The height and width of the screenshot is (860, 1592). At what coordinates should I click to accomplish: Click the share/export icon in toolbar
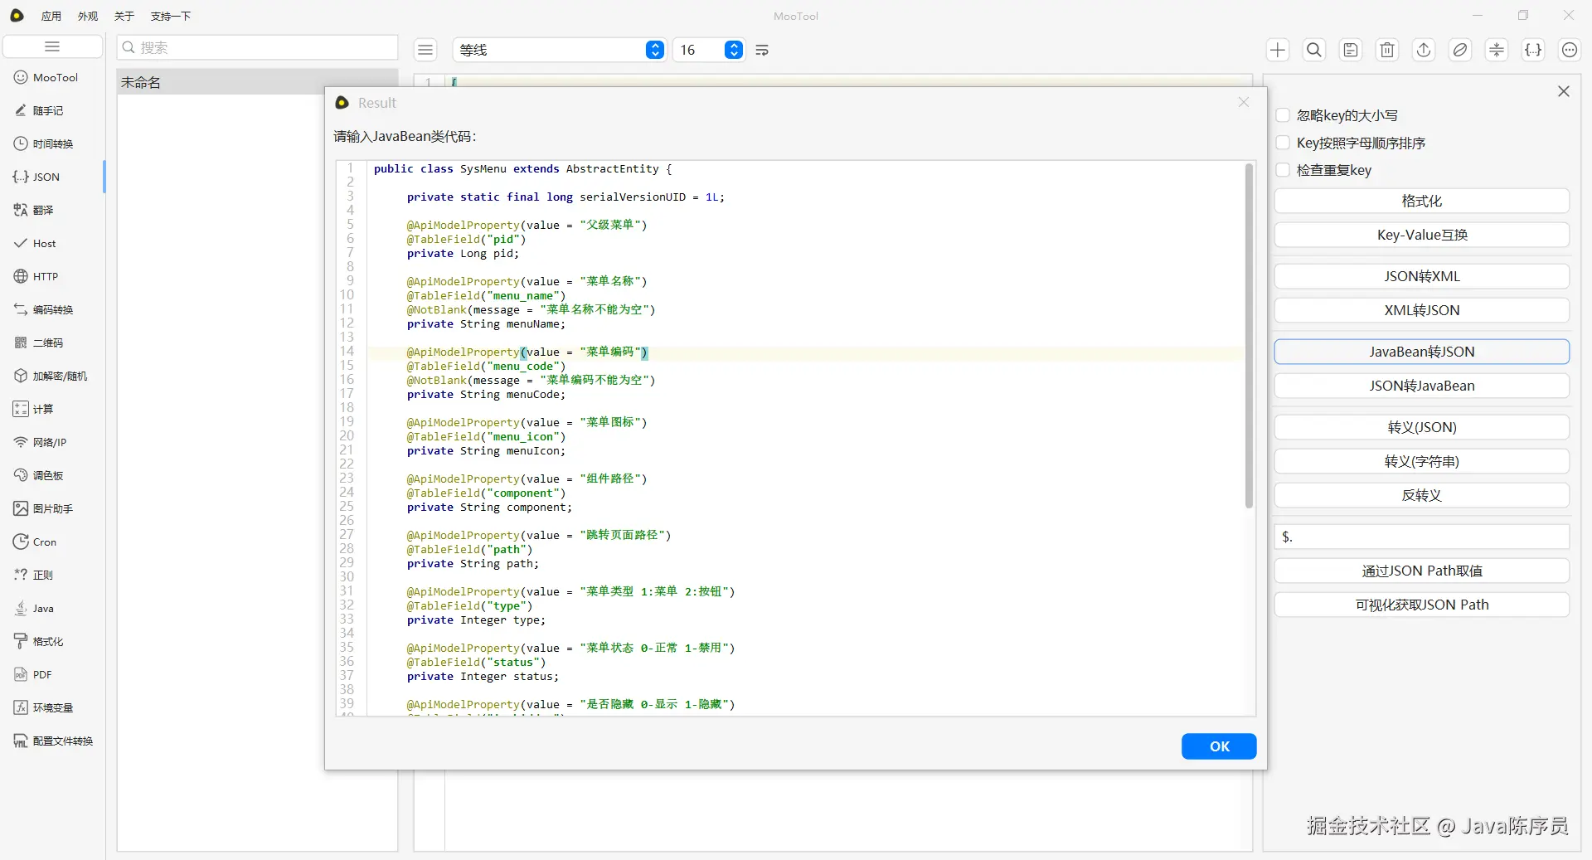[1424, 50]
